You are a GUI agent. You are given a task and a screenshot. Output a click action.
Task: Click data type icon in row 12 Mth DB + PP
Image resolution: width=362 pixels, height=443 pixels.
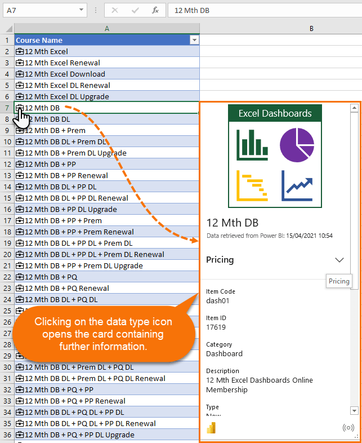pos(20,165)
